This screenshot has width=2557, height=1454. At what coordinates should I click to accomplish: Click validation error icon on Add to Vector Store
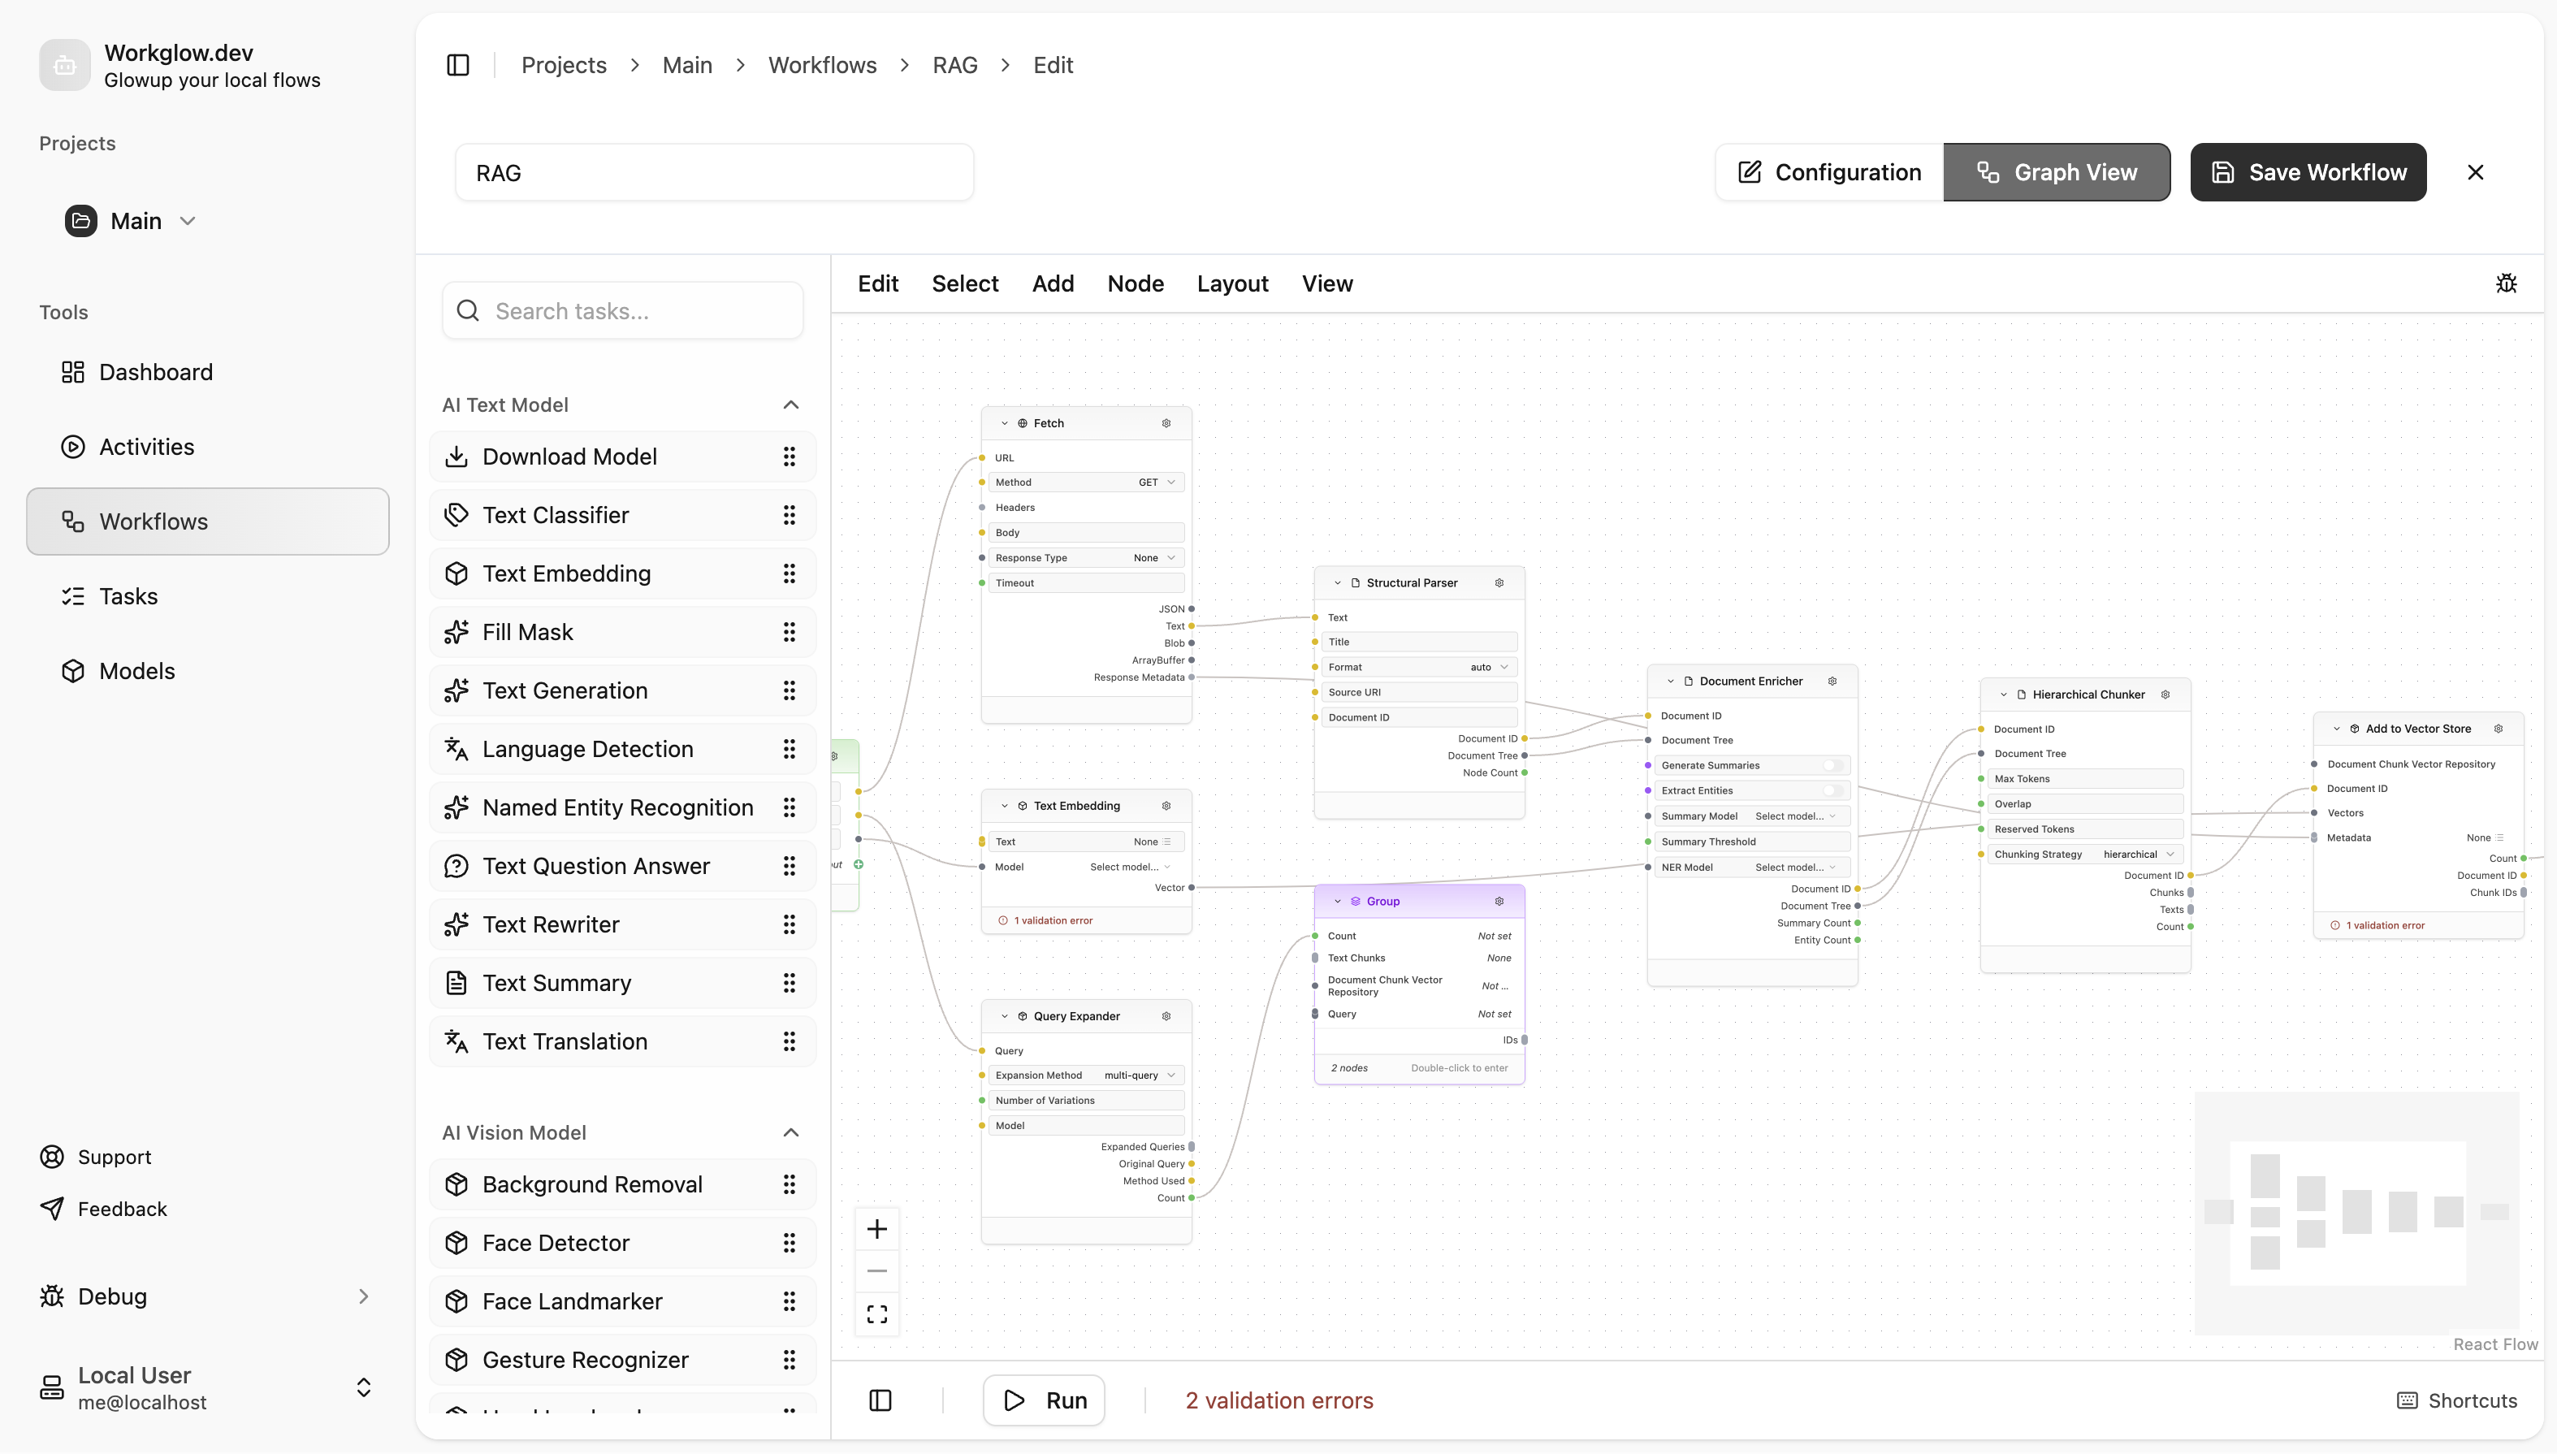click(2334, 926)
